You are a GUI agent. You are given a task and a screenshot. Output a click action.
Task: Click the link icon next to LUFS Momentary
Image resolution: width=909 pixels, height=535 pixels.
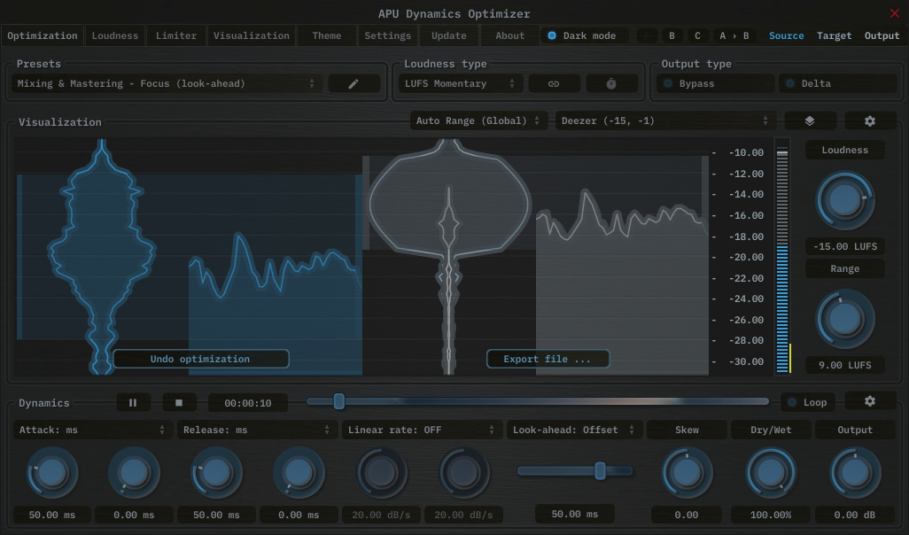click(554, 83)
